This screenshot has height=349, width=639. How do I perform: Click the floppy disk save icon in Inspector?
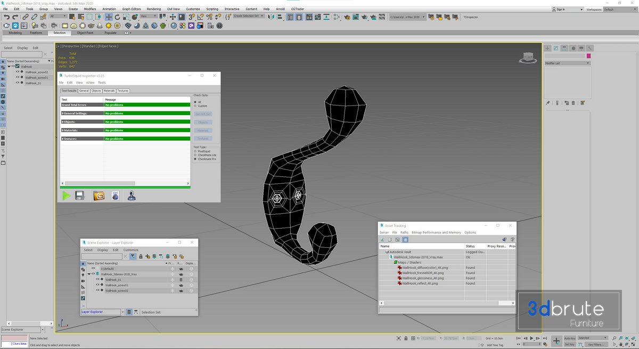click(x=80, y=196)
